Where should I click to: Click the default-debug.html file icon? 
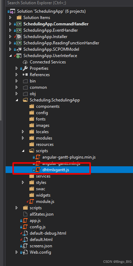[x=25, y=233]
